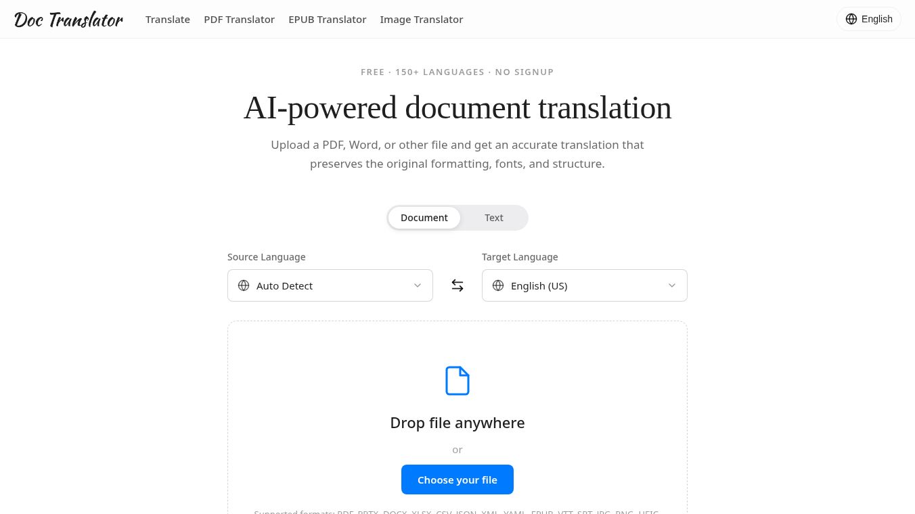Image resolution: width=915 pixels, height=514 pixels.
Task: Click the globe icon in Source Language
Action: (244, 285)
